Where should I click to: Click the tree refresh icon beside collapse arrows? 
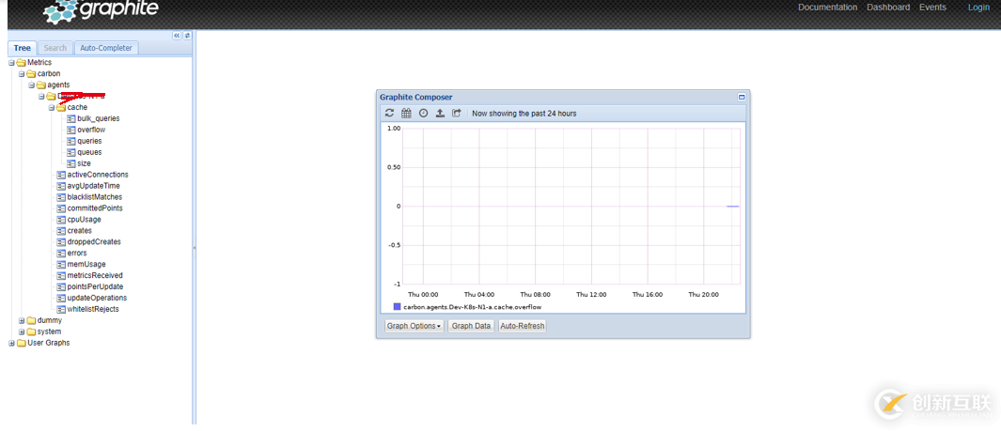(187, 36)
